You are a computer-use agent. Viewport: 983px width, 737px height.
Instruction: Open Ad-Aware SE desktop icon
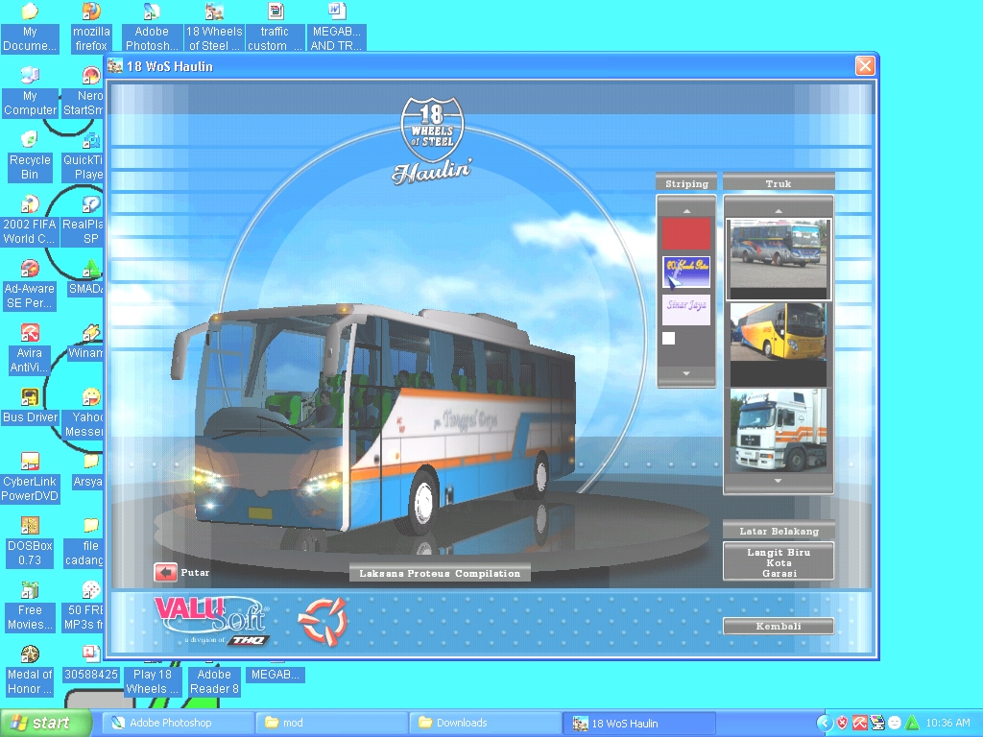[30, 284]
